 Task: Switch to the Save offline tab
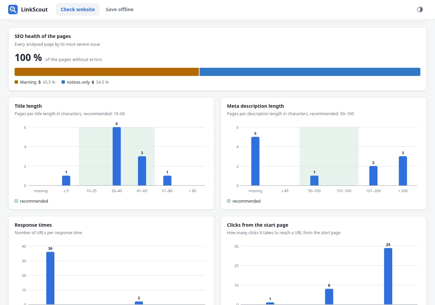tap(119, 9)
